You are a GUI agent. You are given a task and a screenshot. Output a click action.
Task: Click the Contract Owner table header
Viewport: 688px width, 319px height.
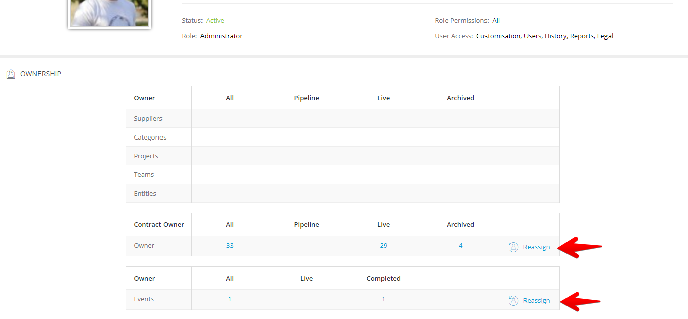coord(159,225)
